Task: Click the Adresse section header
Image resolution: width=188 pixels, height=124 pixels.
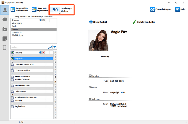Action: pos(95,99)
